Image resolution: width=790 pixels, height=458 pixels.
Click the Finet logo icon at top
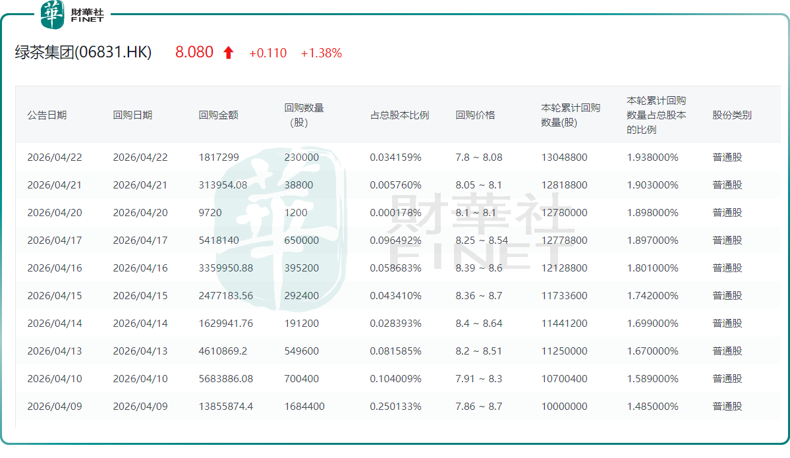coord(53,14)
